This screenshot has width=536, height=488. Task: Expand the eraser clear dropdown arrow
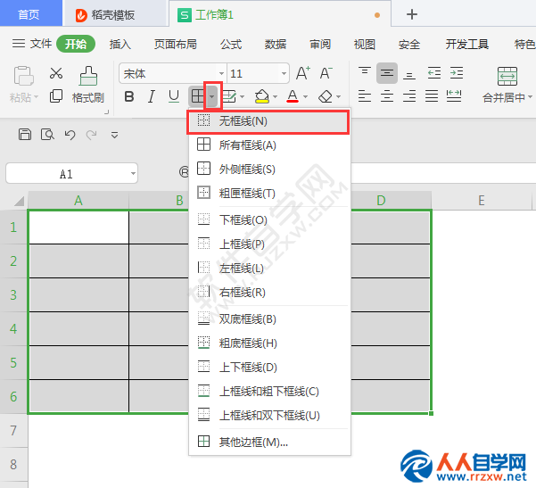click(338, 97)
